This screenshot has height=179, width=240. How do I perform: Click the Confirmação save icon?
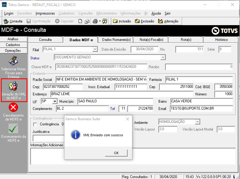tap(29, 21)
